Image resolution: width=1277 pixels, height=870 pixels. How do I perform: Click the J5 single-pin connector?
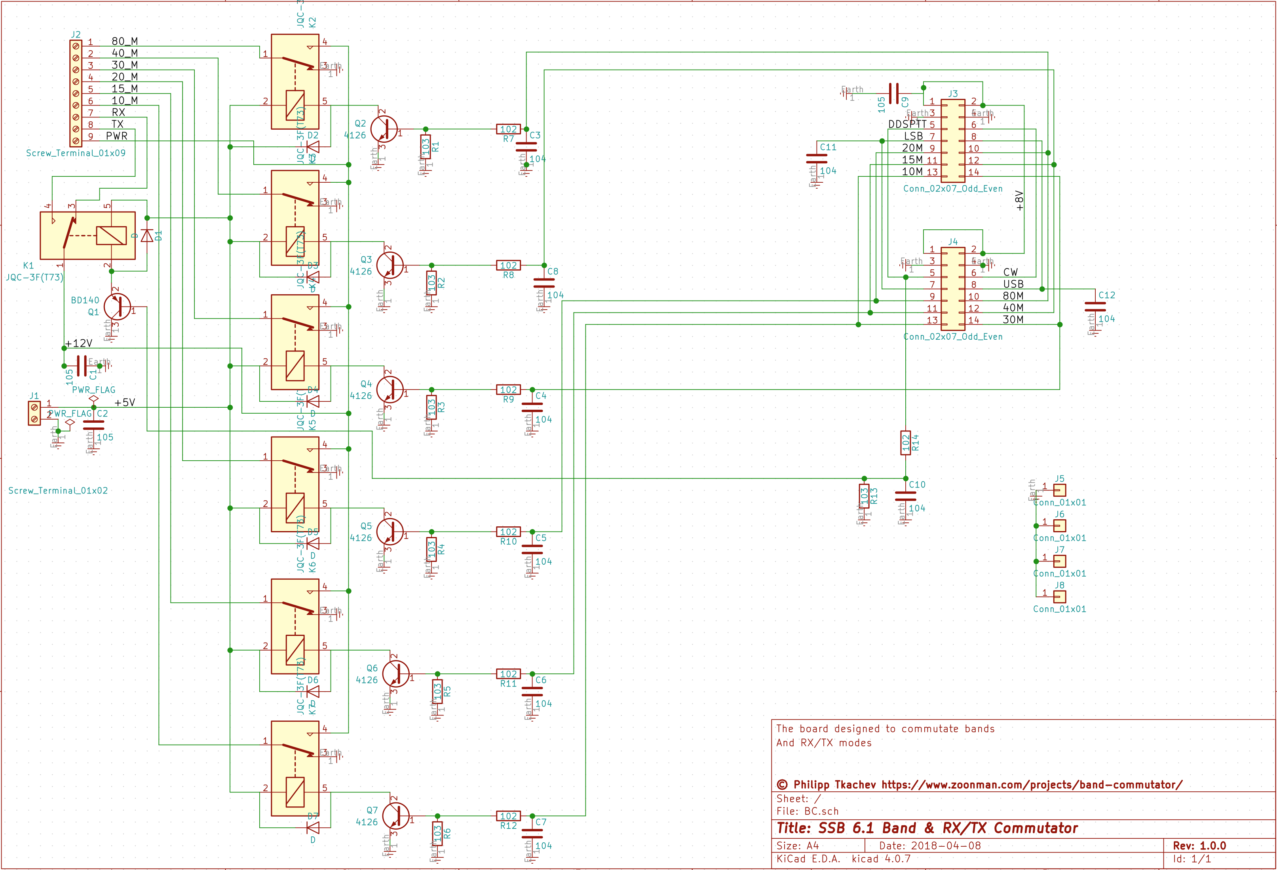tap(1059, 490)
